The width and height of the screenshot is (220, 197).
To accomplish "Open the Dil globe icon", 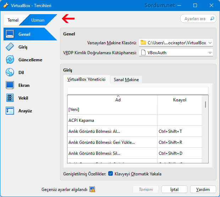I will click(10, 72).
